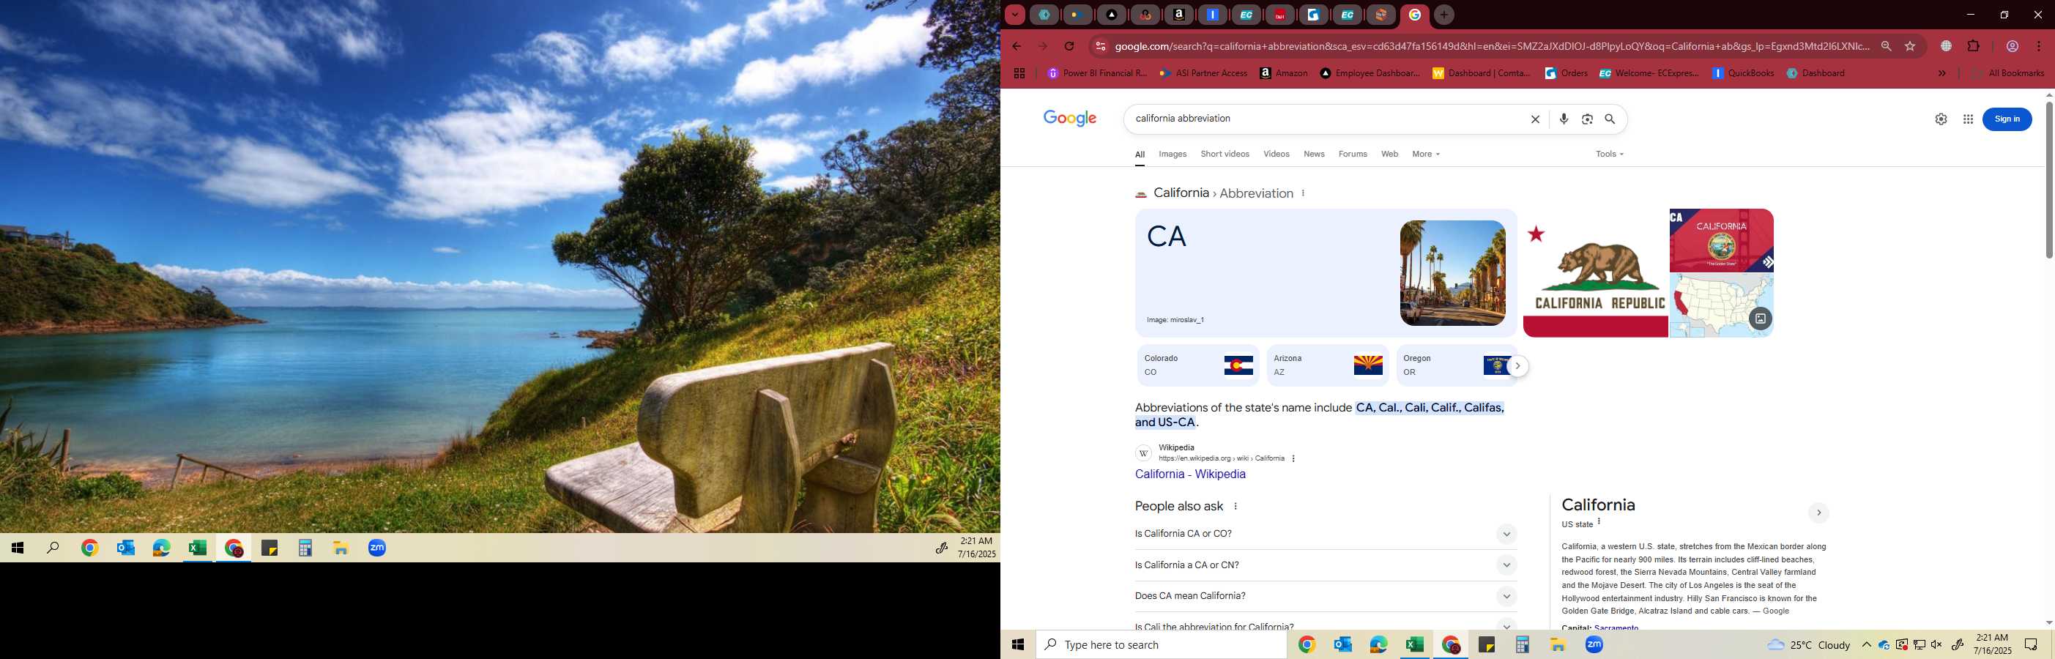
Task: Show overflow bookmarks with the double chevron
Action: [1941, 73]
